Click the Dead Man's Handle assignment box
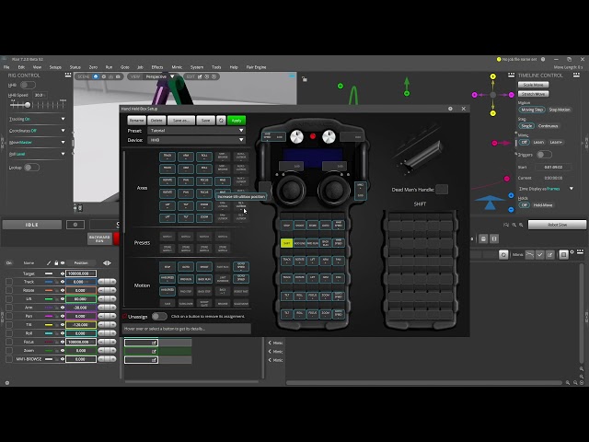 pos(442,190)
